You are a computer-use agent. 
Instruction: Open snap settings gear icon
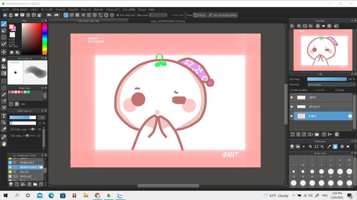112,15
